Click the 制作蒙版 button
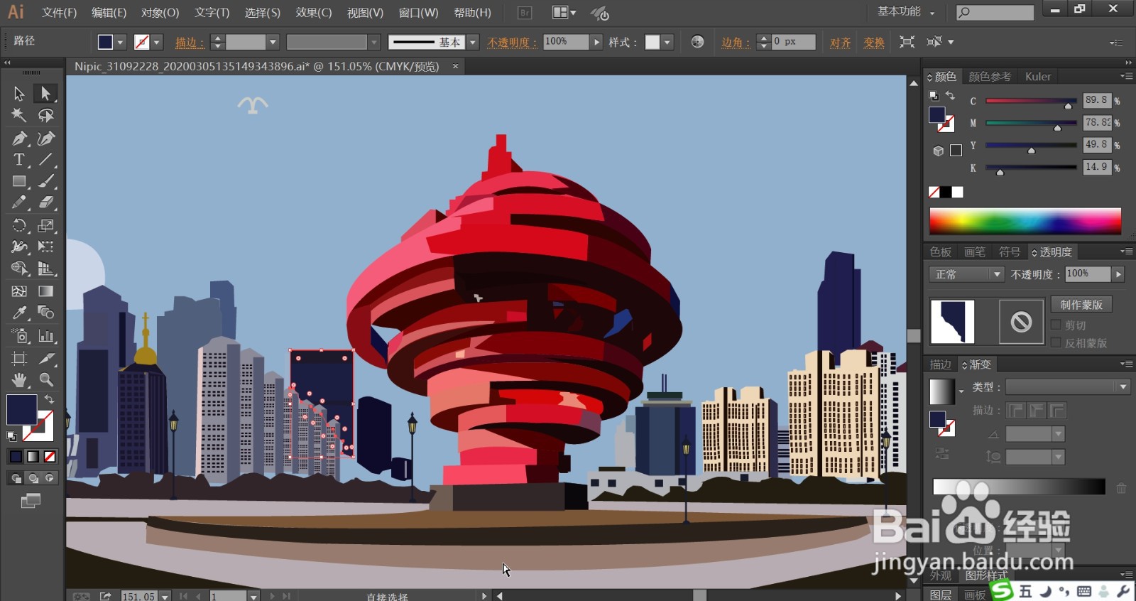1136x601 pixels. pos(1081,304)
